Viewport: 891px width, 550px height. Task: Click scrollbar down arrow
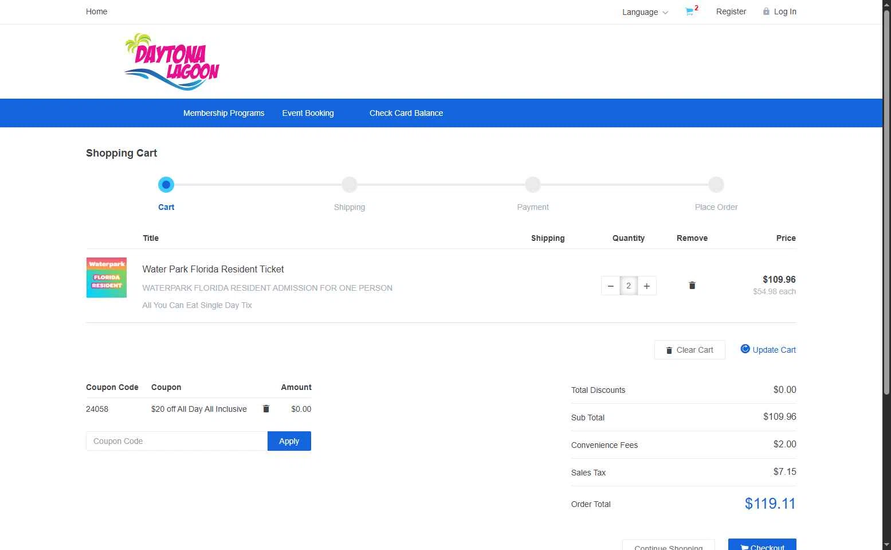click(886, 544)
